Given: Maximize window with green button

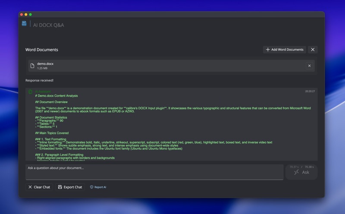Looking at the screenshot, I should tap(30, 15).
